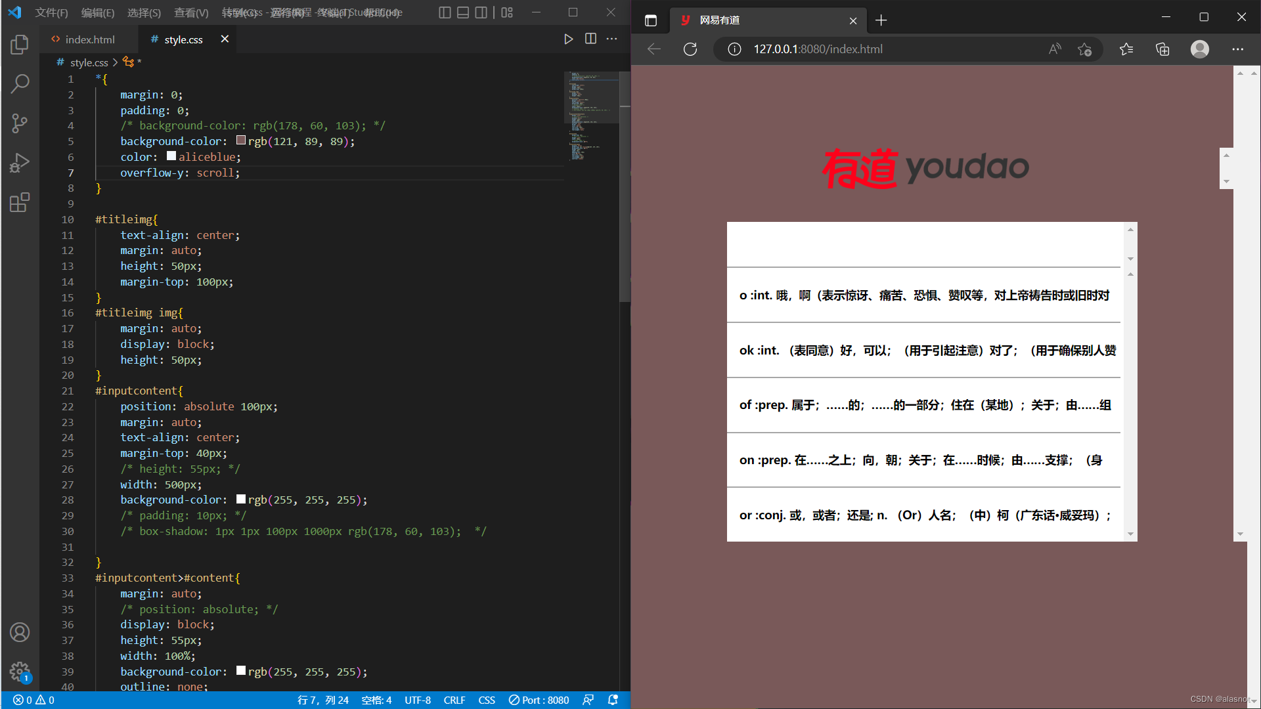Open the Search view in sidebar
Image resolution: width=1261 pixels, height=709 pixels.
(20, 83)
